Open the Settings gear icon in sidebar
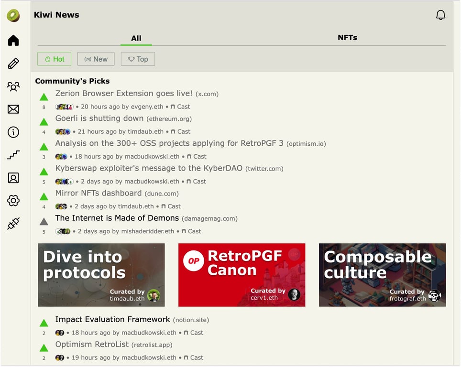Image resolution: width=461 pixels, height=367 pixels. pyautogui.click(x=13, y=201)
